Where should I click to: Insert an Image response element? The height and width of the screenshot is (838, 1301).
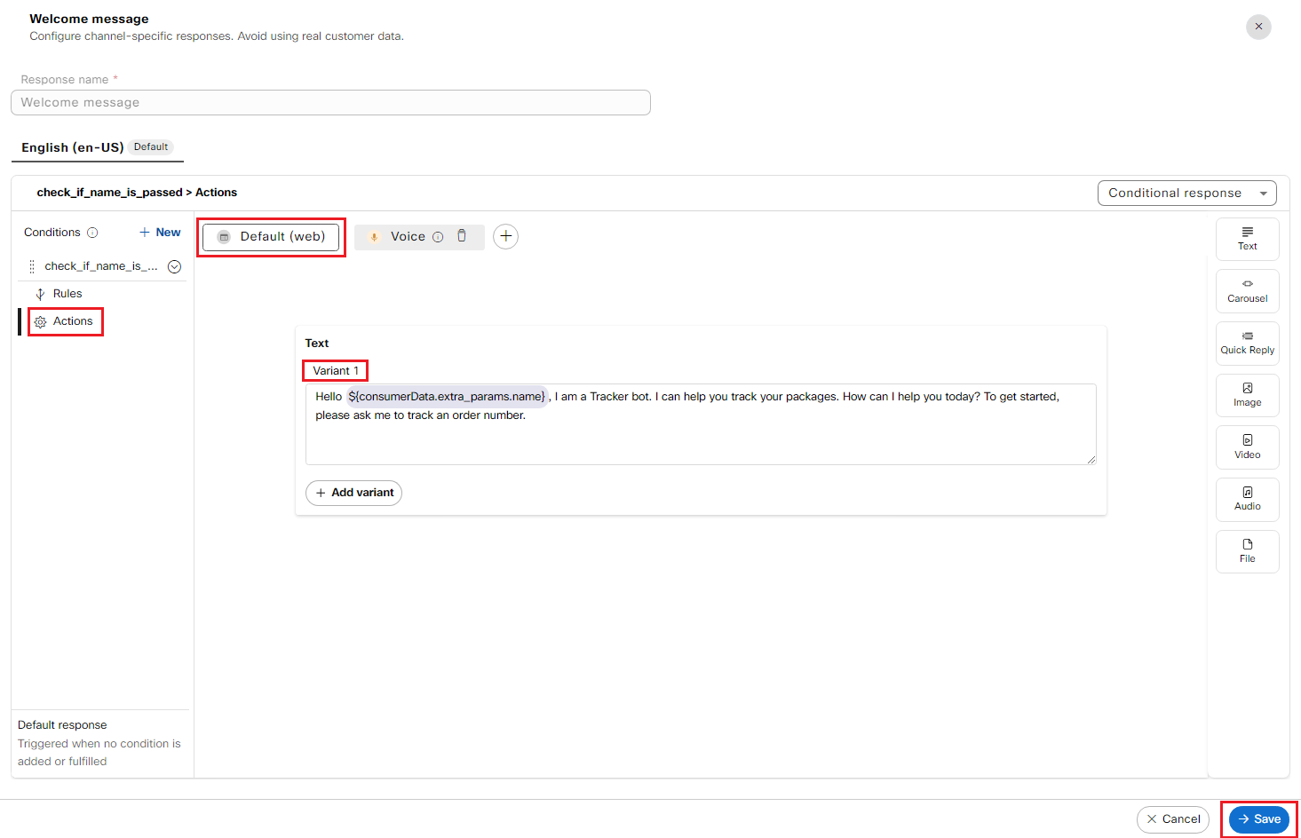[x=1247, y=395]
